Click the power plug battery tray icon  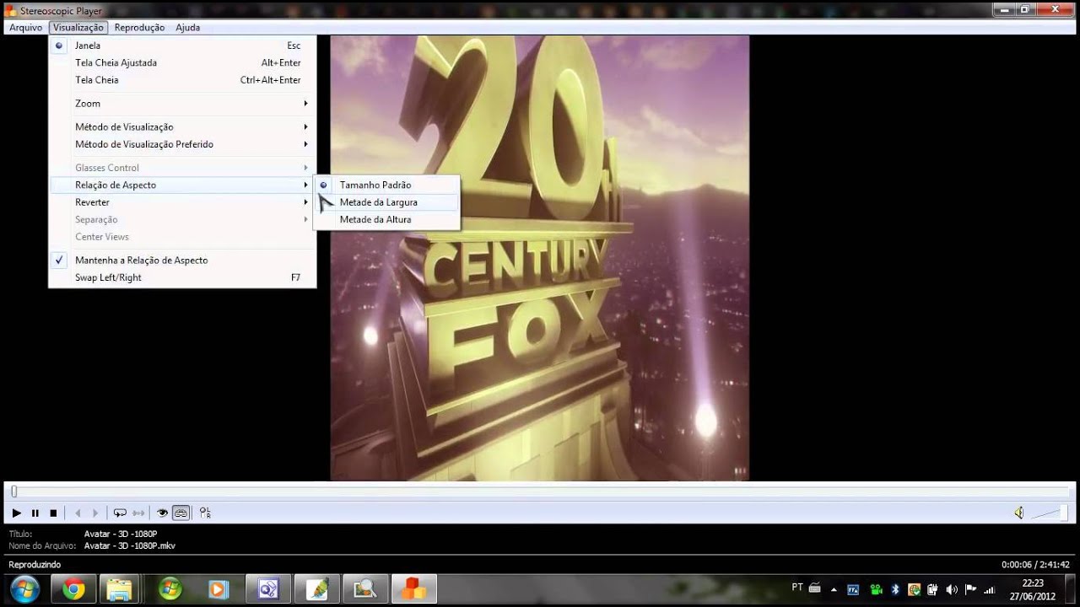click(933, 589)
